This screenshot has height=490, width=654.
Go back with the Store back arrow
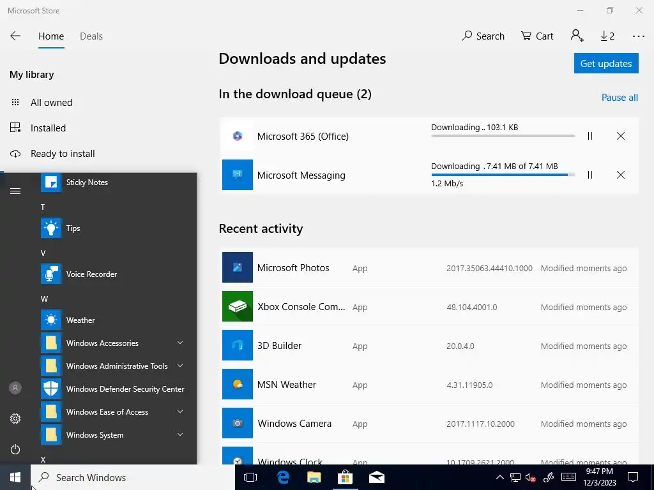click(15, 36)
